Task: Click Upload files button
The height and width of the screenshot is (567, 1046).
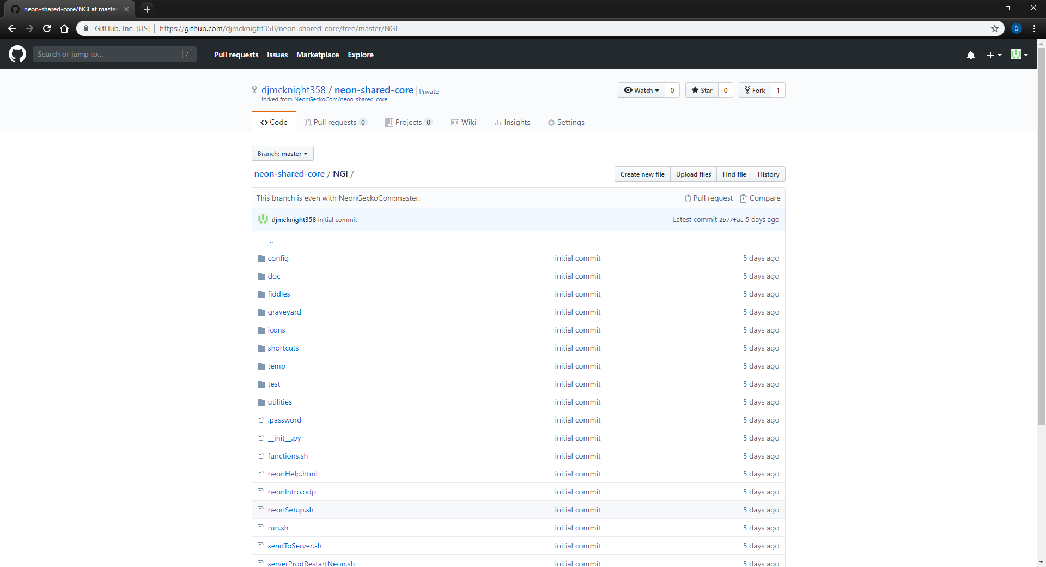Action: point(694,174)
